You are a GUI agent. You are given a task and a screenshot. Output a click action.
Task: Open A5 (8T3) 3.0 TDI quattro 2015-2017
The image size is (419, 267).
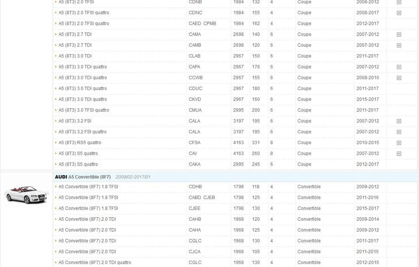pyautogui.click(x=83, y=99)
